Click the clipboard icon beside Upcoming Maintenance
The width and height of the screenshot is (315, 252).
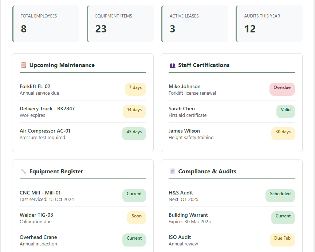[x=24, y=65]
